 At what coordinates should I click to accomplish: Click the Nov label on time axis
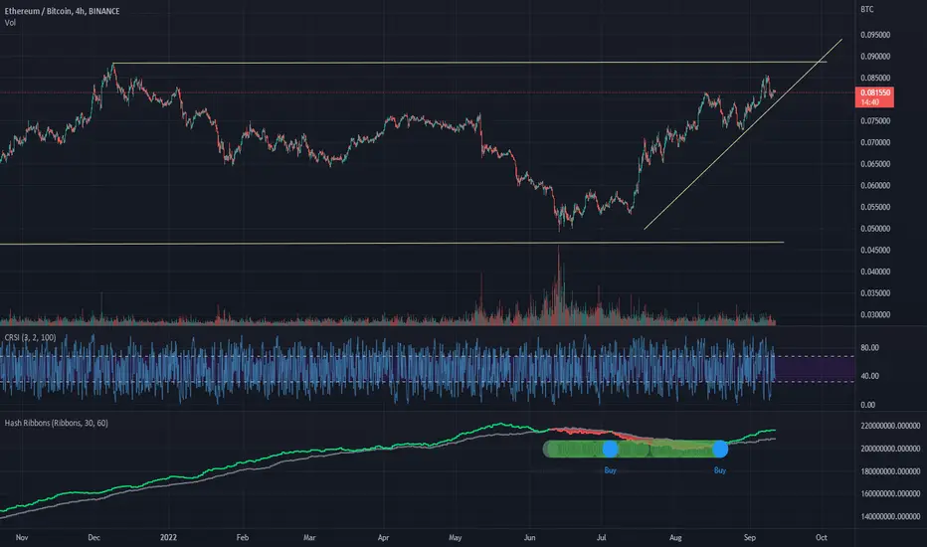pos(22,537)
